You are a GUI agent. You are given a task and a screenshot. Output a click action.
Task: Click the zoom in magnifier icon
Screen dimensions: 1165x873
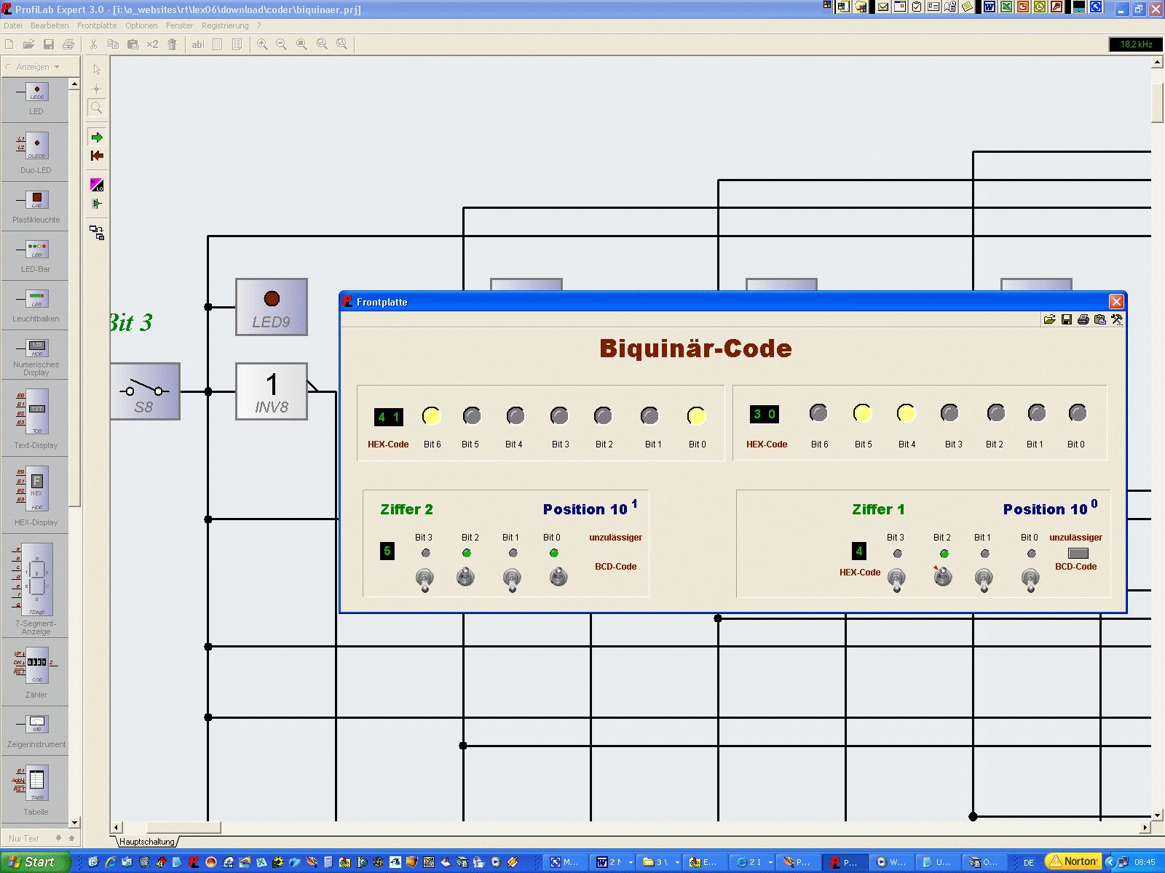pyautogui.click(x=262, y=44)
